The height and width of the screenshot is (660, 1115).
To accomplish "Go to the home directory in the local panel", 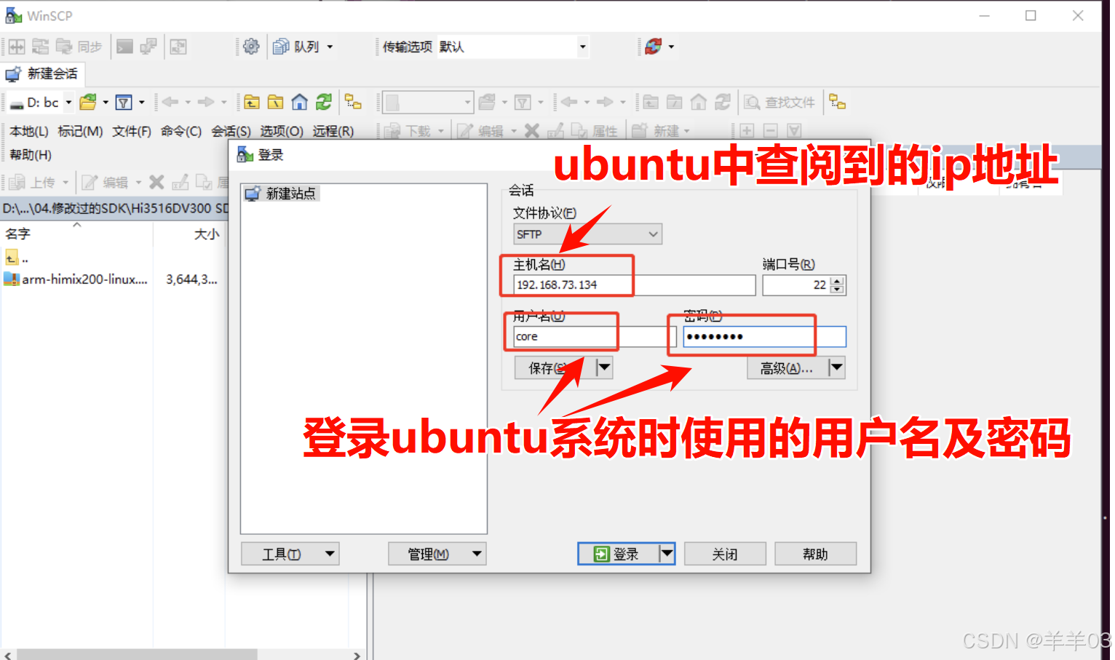I will pos(300,103).
